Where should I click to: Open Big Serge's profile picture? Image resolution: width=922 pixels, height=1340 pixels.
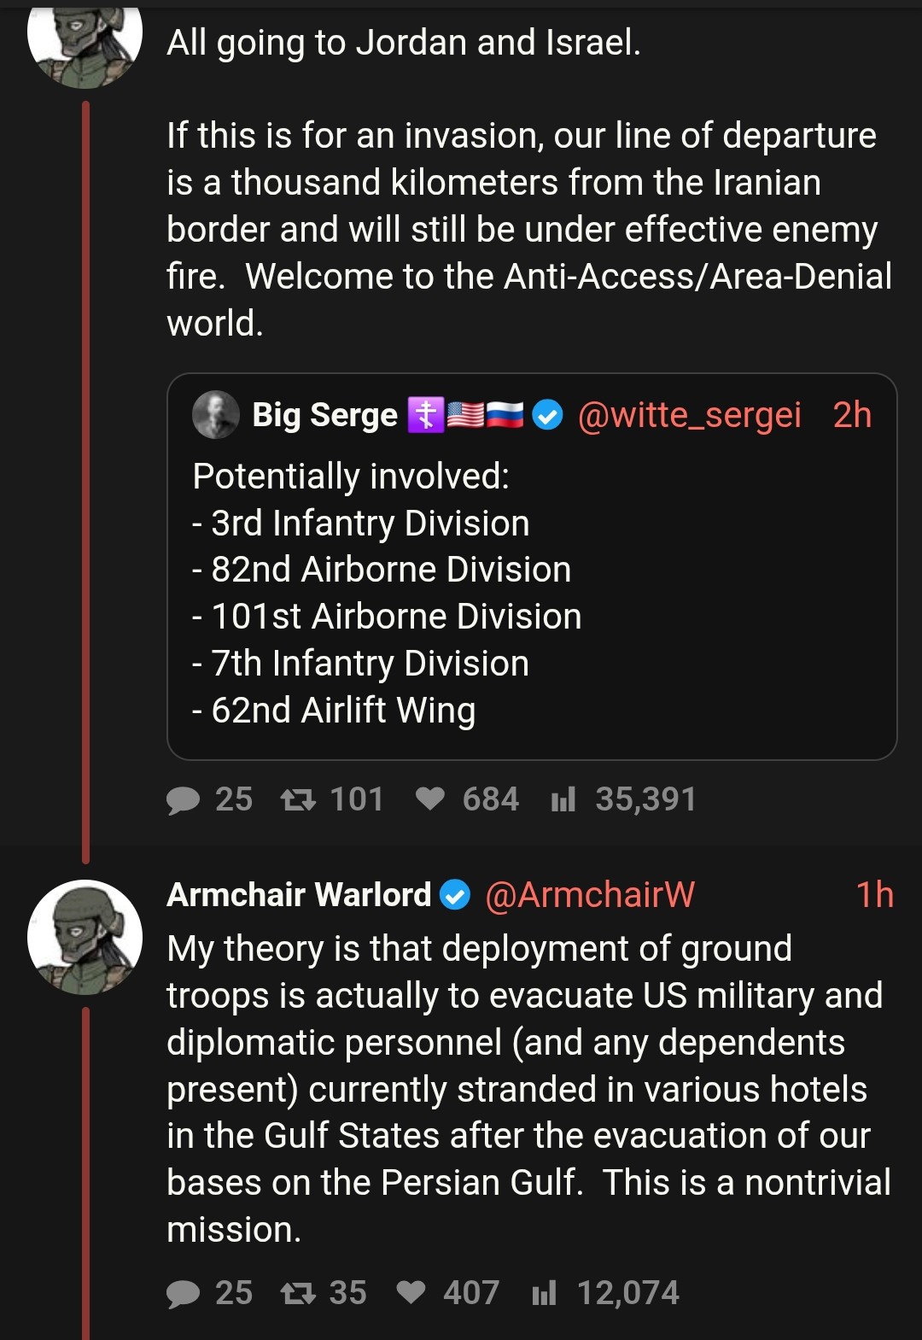click(216, 415)
